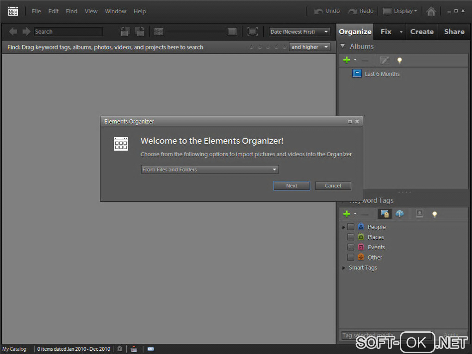Rotate photo left toolbar icon

(125, 31)
